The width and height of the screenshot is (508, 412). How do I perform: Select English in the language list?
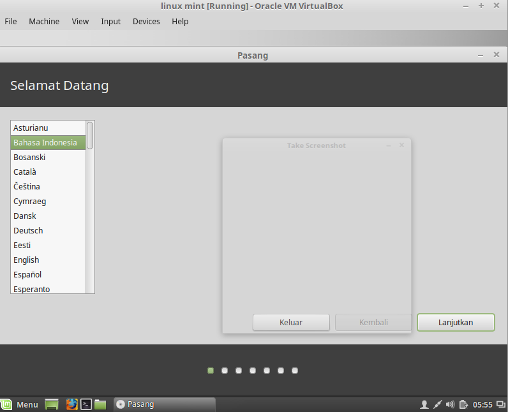[x=48, y=260]
